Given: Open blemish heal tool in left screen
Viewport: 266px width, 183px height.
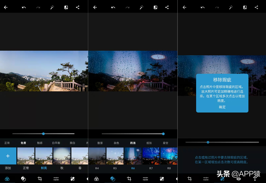Looking at the screenshot, I should [73, 179].
